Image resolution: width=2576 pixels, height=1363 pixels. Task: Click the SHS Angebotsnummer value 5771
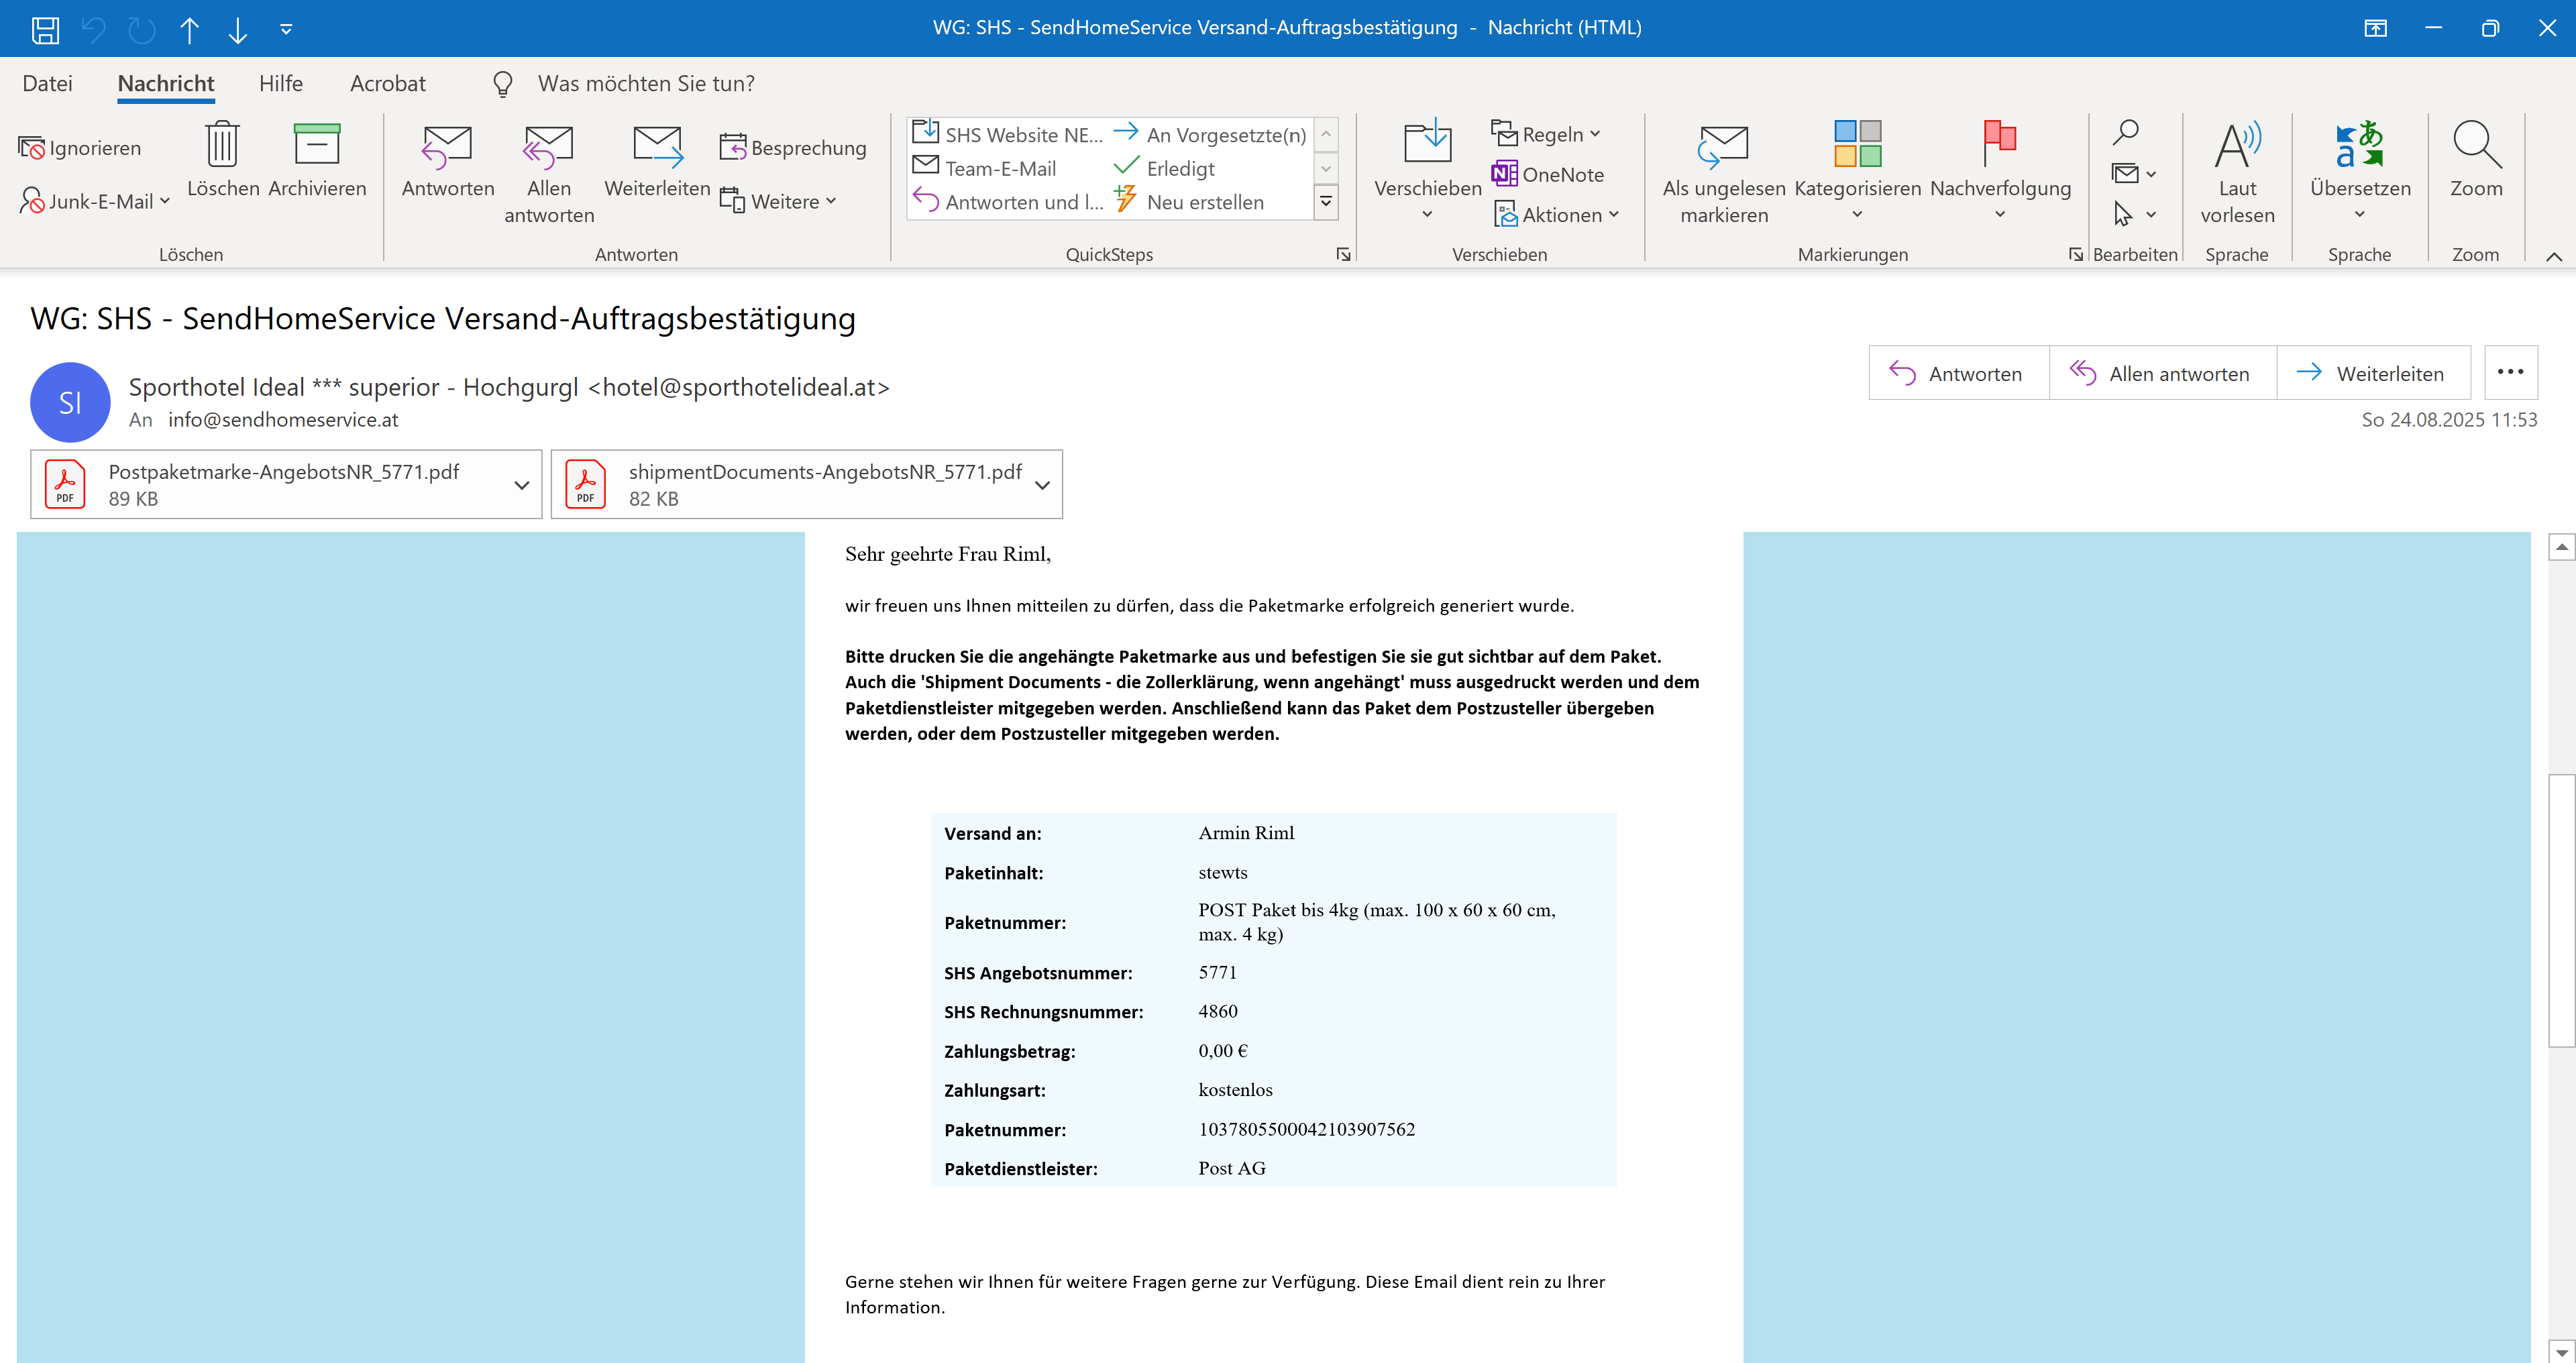pos(1217,972)
